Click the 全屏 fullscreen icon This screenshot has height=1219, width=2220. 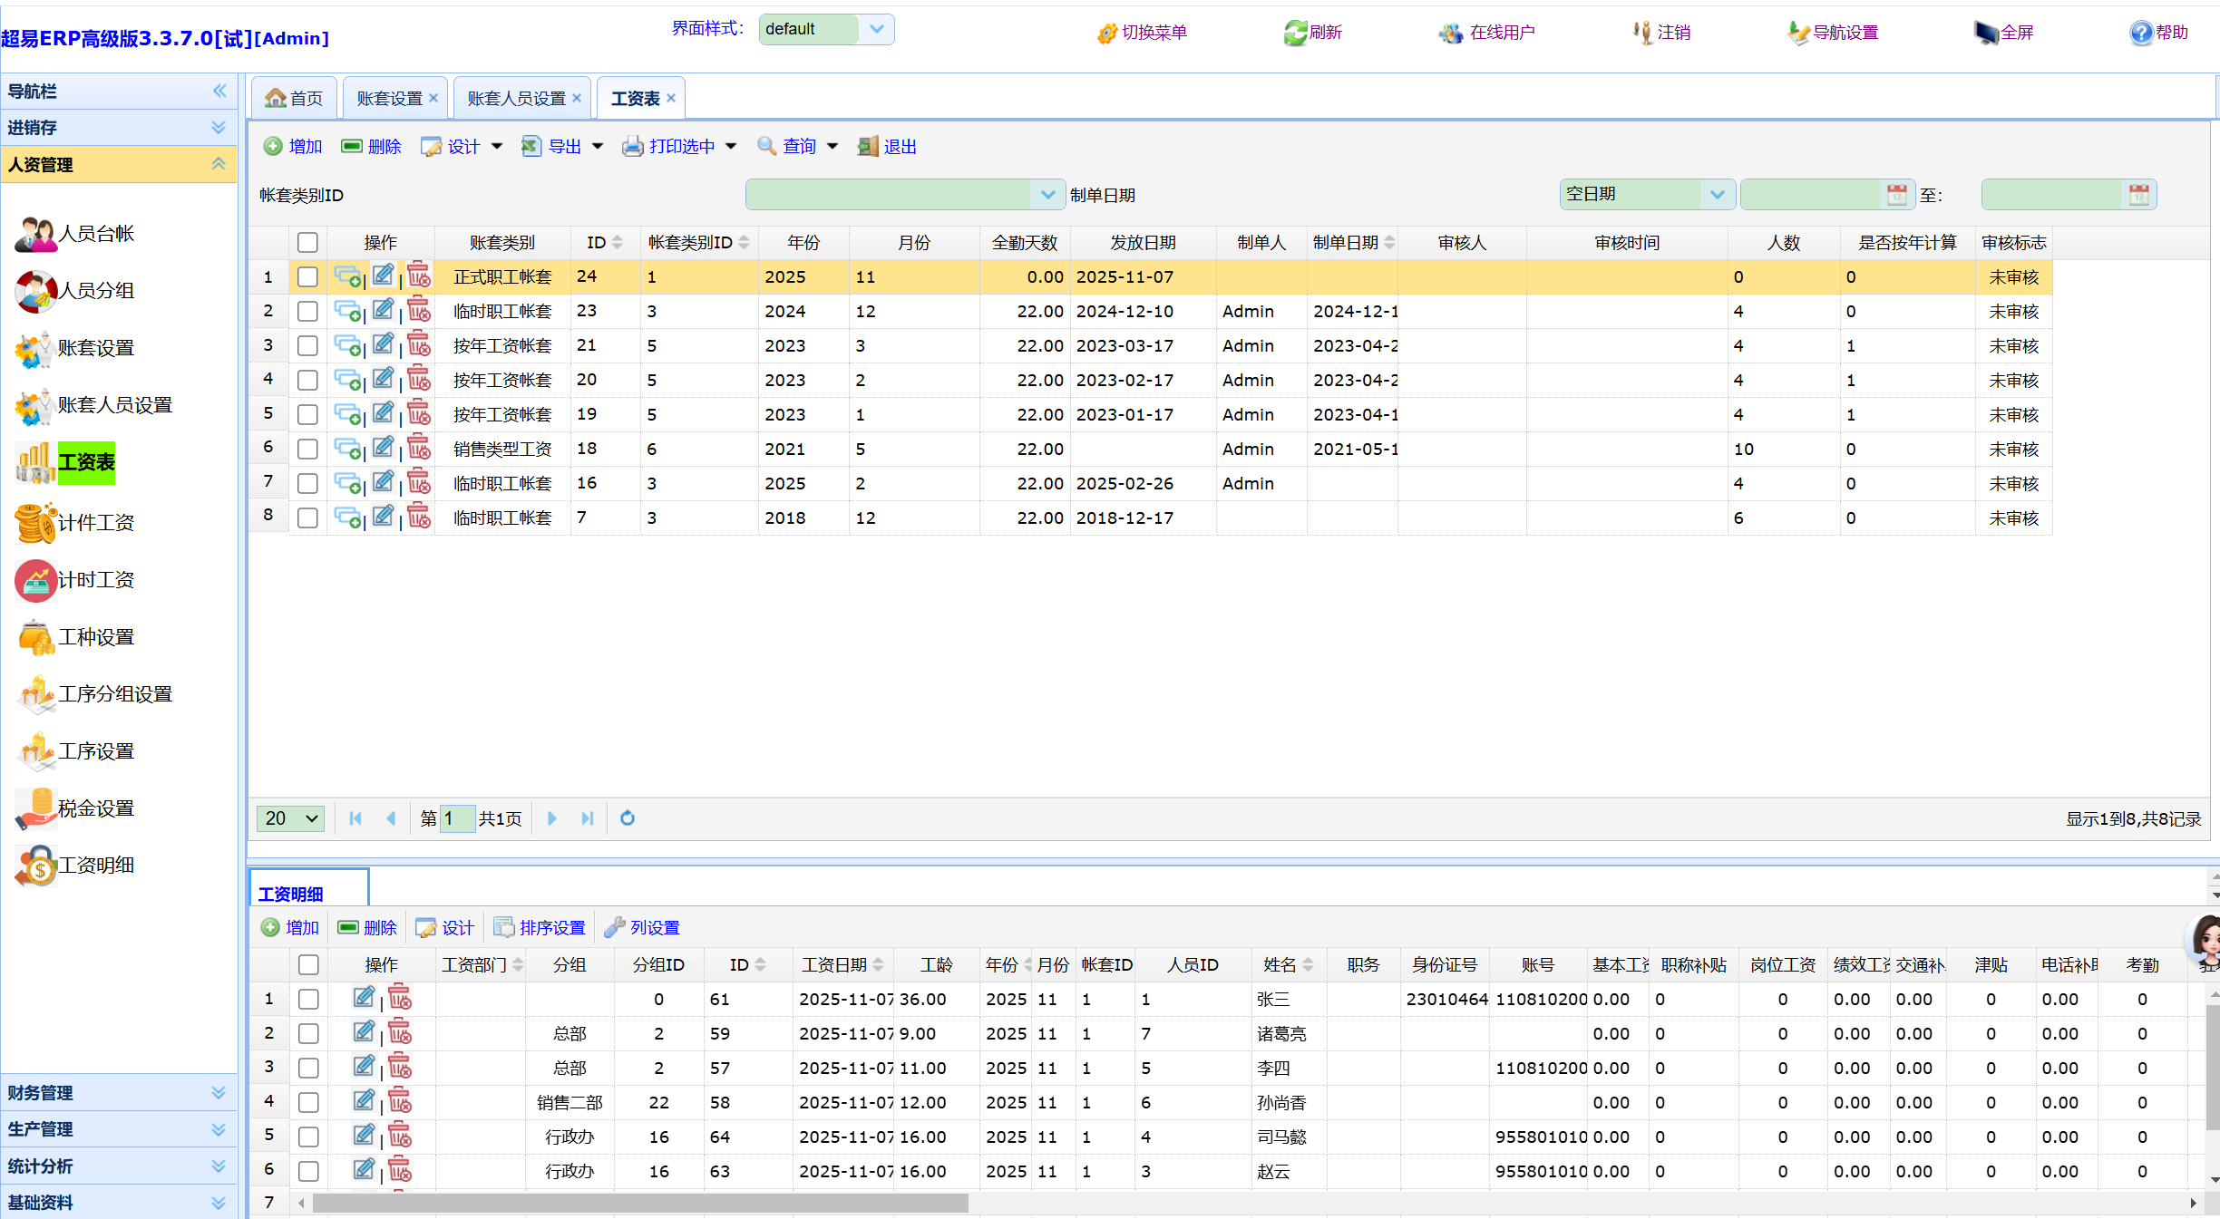1987,33
